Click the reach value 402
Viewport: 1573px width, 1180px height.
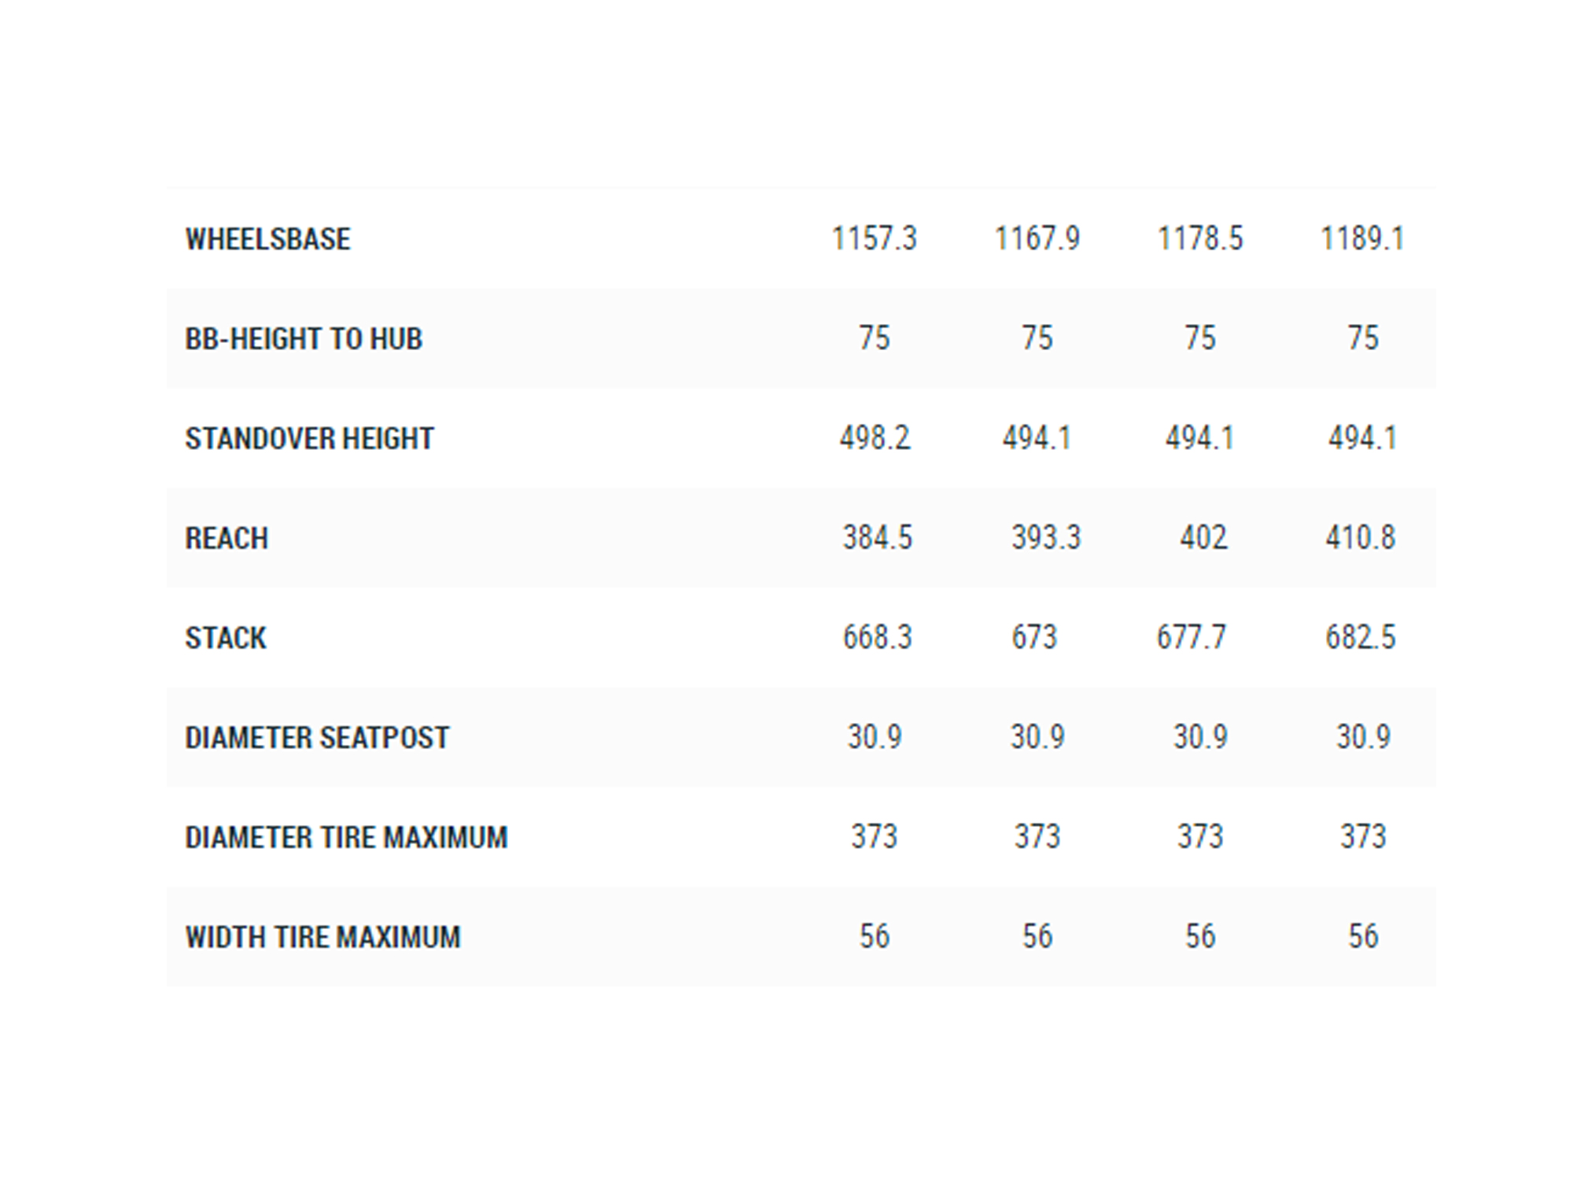click(x=1203, y=538)
